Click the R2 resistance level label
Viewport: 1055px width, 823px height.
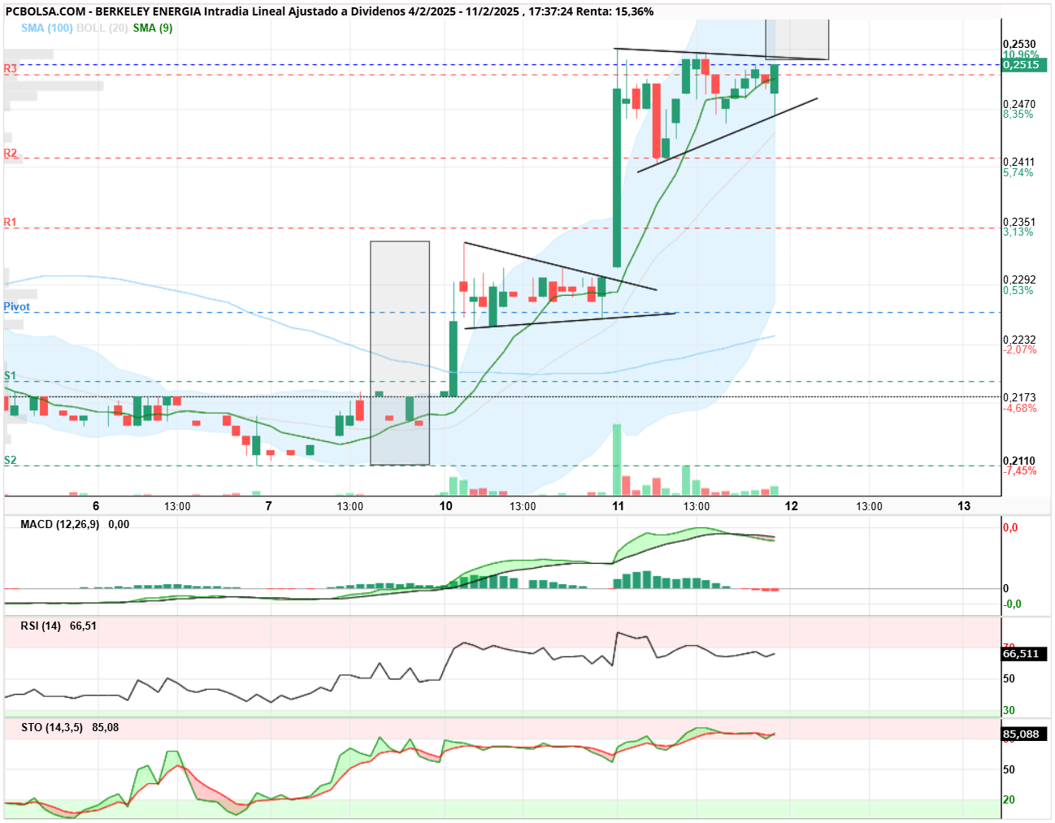coord(11,153)
